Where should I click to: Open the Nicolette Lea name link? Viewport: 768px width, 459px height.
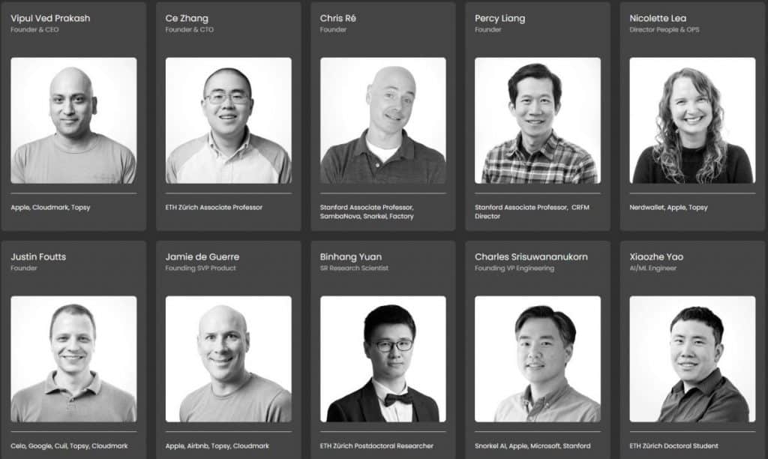[x=658, y=18]
